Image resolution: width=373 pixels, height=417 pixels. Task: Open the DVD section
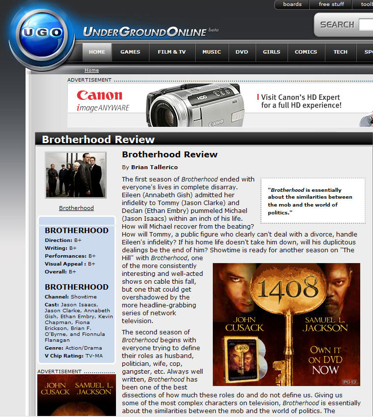point(242,52)
